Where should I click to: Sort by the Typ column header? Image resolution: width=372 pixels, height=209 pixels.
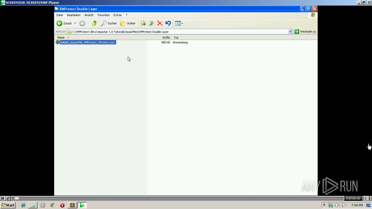click(187, 37)
